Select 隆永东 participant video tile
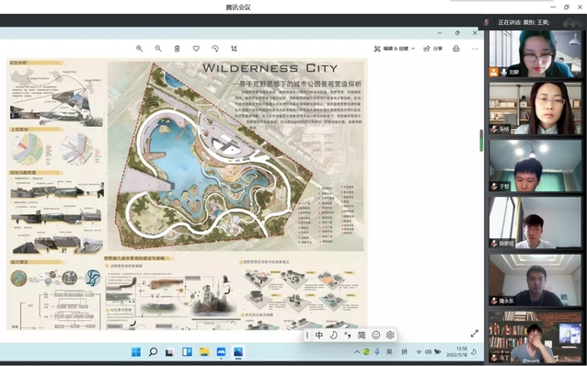587x366 pixels. (535, 280)
